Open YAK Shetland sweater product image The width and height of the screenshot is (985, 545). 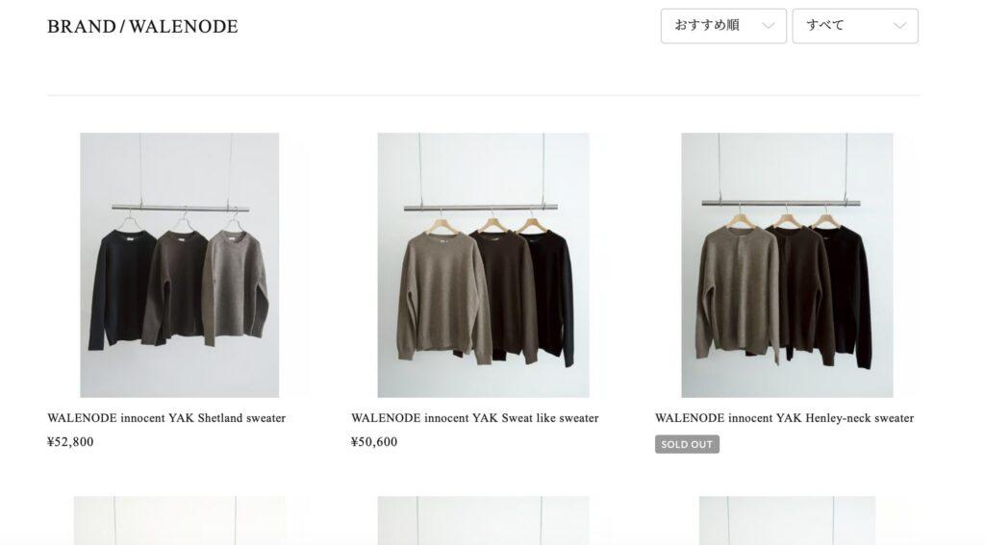(x=180, y=265)
